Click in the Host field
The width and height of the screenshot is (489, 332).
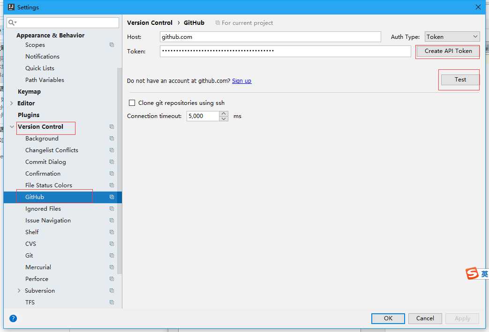[270, 37]
